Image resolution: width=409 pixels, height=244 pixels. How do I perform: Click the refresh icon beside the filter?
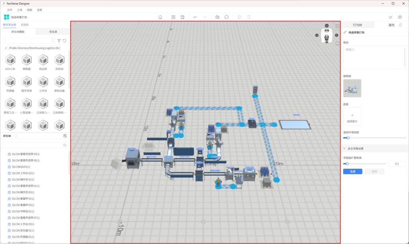65,41
